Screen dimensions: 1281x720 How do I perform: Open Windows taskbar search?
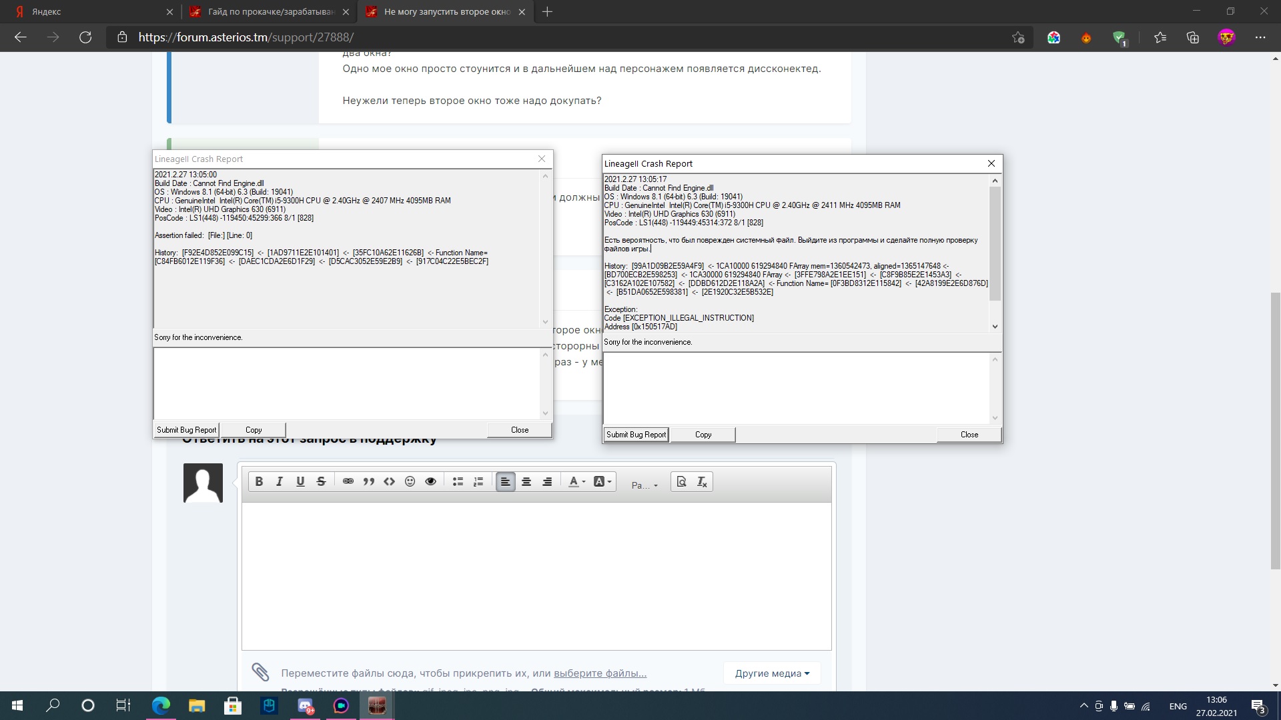click(53, 705)
